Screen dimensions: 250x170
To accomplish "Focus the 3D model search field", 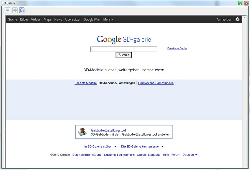I will pyautogui.click(x=124, y=49).
